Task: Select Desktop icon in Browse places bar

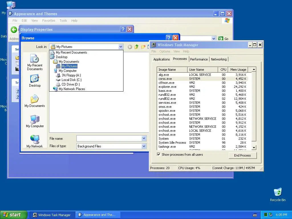Action: point(35,81)
